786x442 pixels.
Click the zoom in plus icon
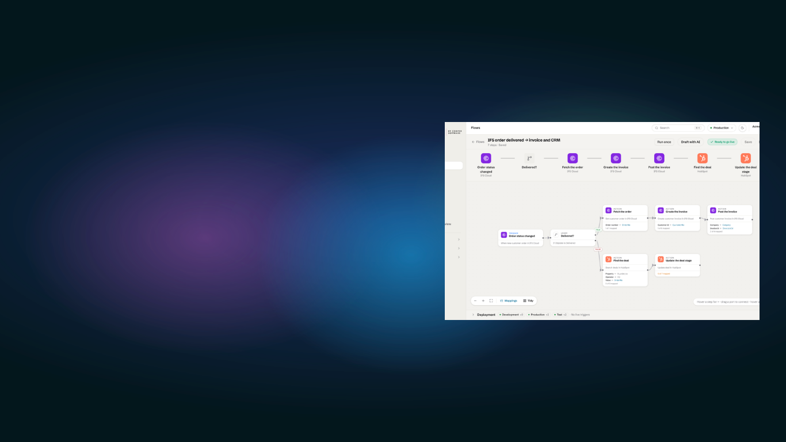[x=483, y=300]
